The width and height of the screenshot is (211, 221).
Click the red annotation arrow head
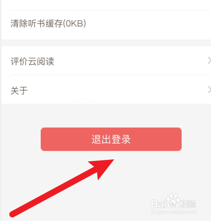click(x=103, y=168)
